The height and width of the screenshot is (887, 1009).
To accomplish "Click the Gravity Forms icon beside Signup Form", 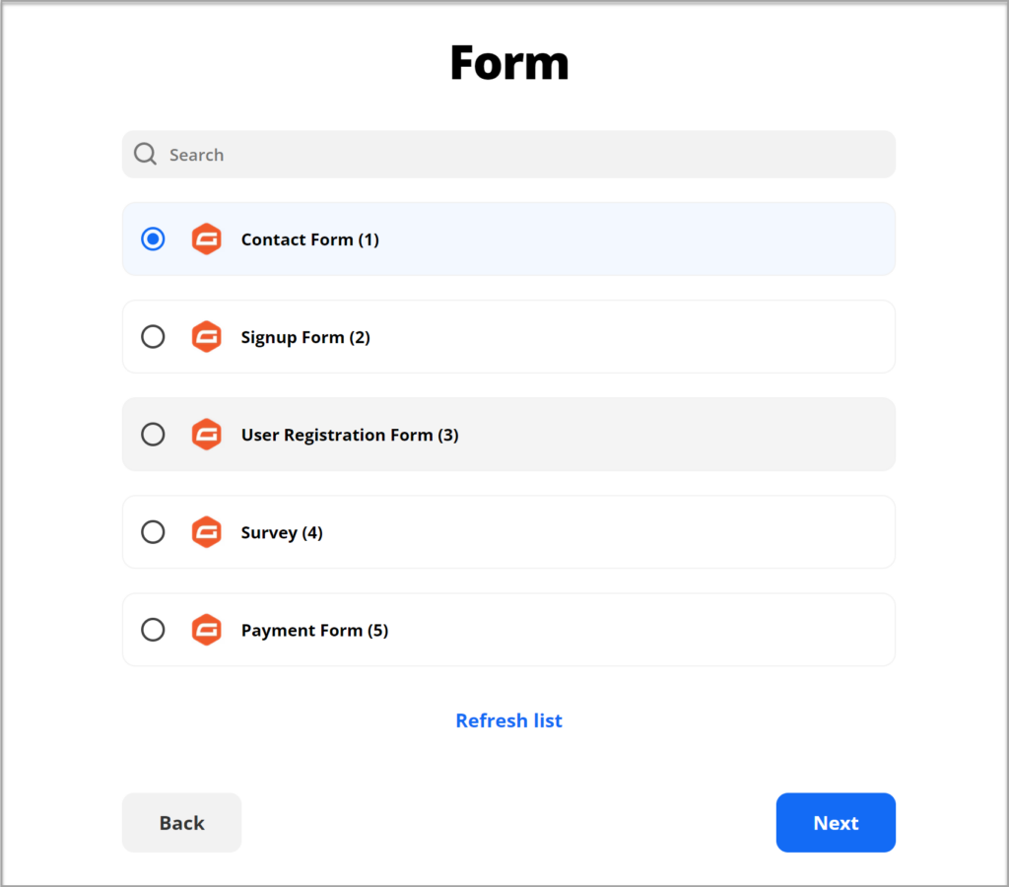I will pos(207,337).
